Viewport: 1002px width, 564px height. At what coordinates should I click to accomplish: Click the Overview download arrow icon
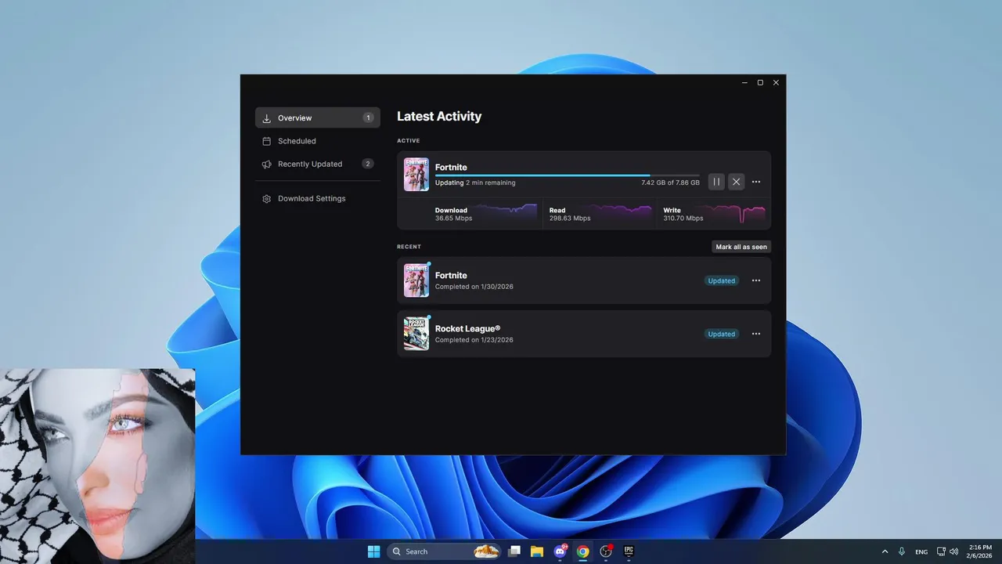tap(266, 118)
